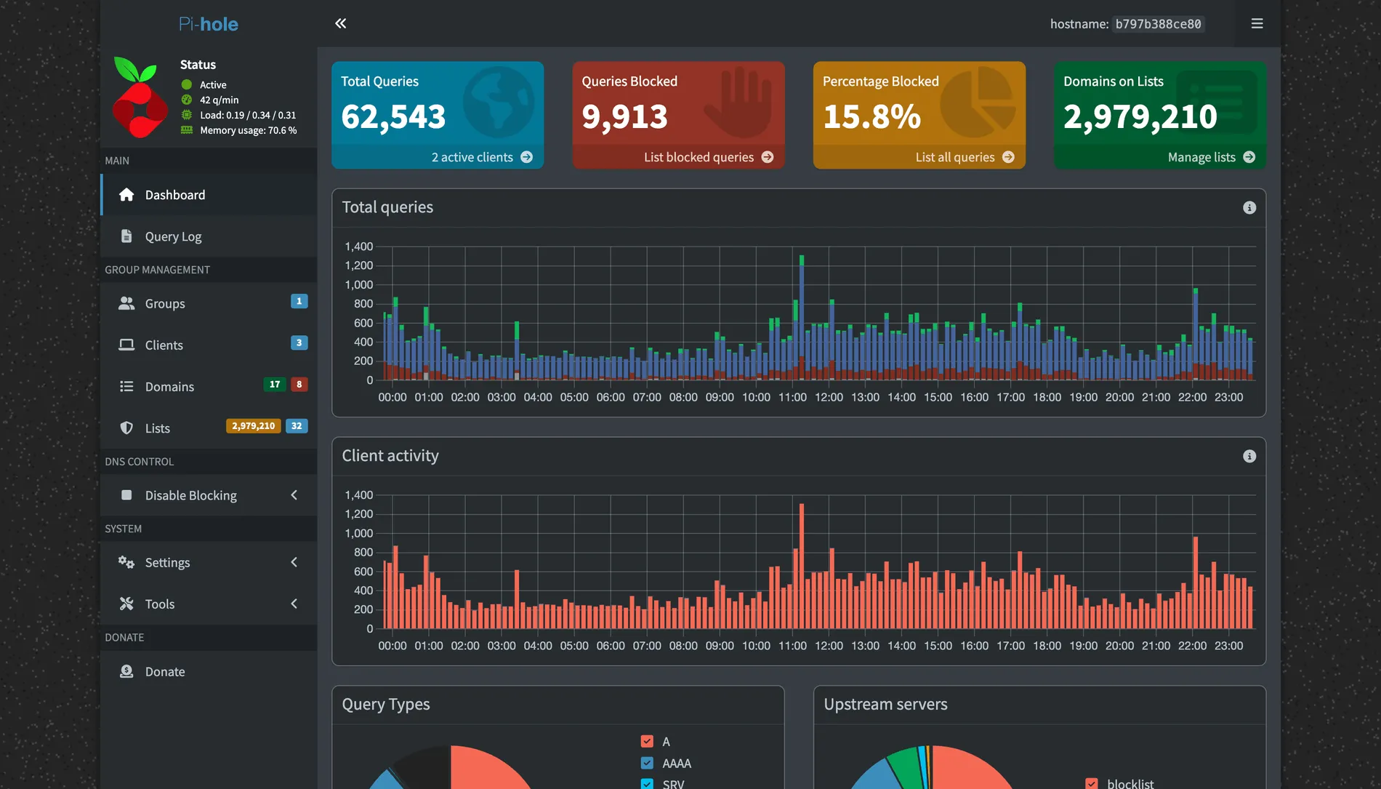Click the Pi-hole title link
This screenshot has height=789, width=1381.
coord(209,23)
